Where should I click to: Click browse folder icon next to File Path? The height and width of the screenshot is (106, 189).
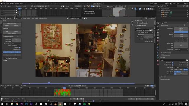pyautogui.click(x=150, y=30)
